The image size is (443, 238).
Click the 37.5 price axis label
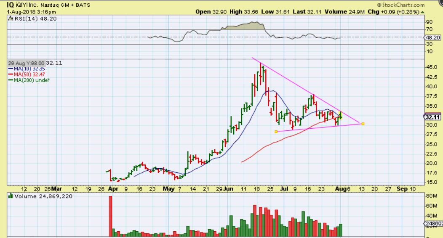[x=432, y=96]
